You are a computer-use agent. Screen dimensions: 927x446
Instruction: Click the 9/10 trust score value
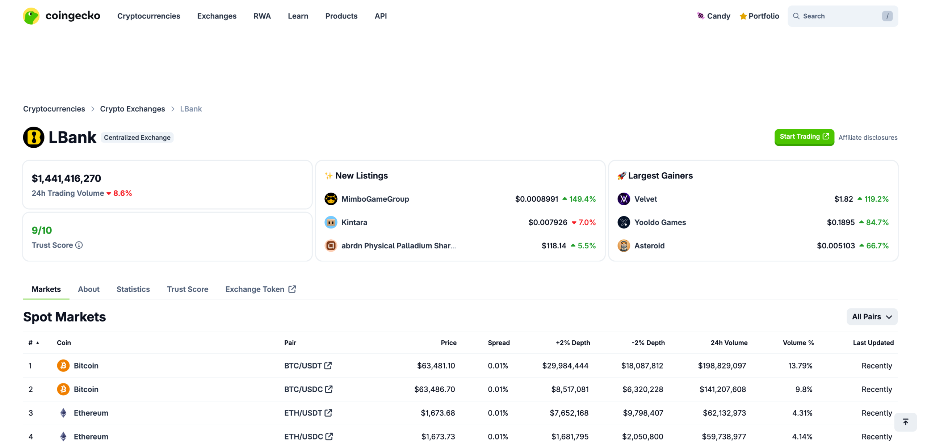(42, 231)
